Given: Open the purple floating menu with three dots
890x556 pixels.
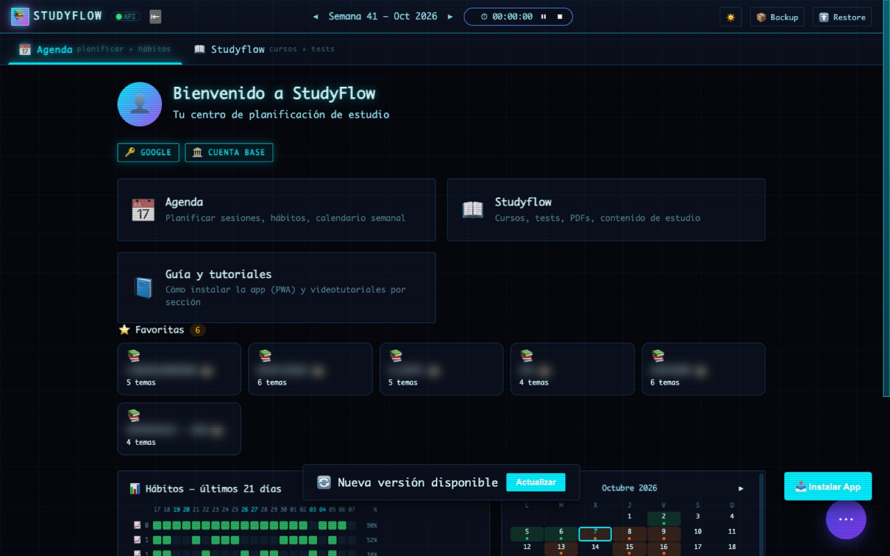Looking at the screenshot, I should point(846,519).
